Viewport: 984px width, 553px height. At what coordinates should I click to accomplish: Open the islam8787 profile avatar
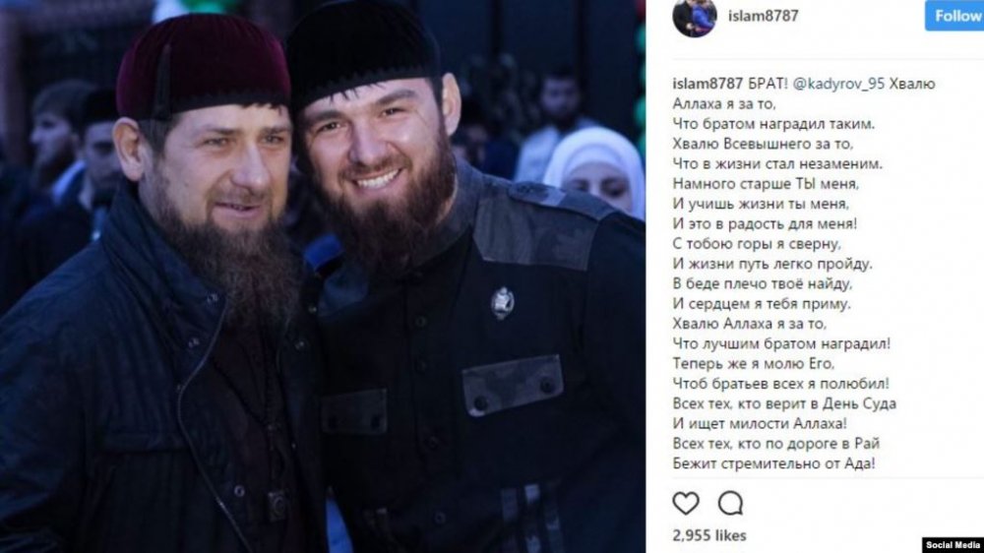(694, 17)
